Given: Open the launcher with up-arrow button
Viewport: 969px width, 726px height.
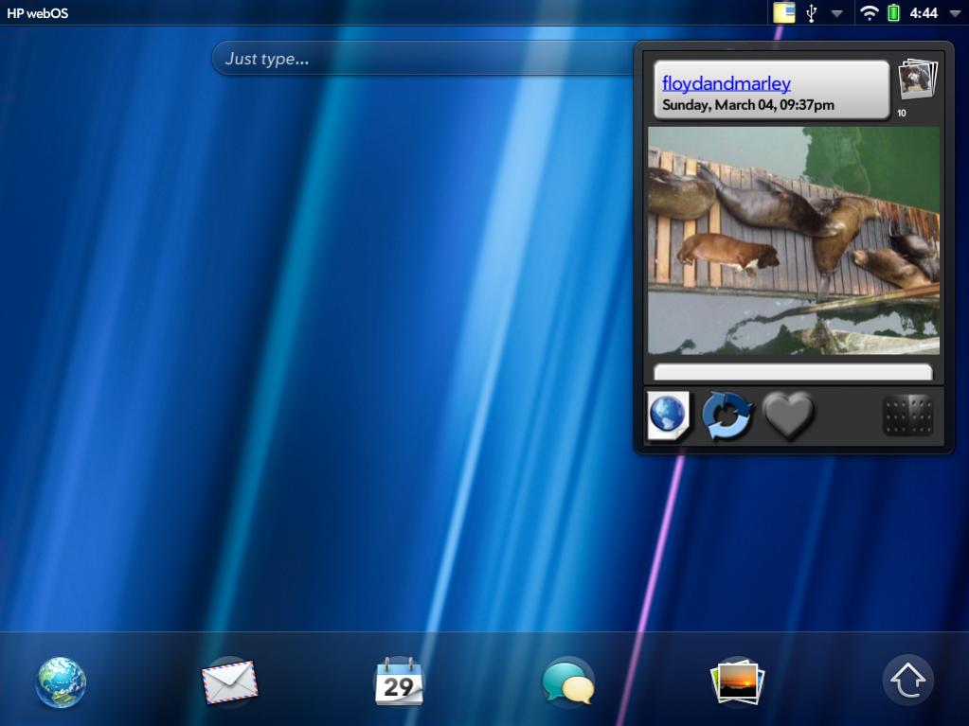Looking at the screenshot, I should point(907,681).
